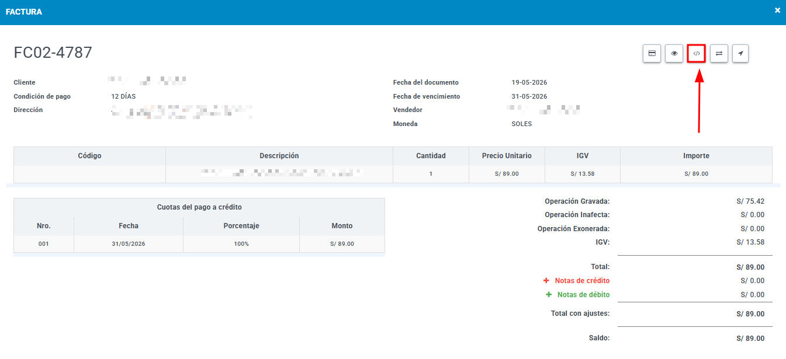Click the red plus beside Notas de crédito
This screenshot has height=359, width=786.
[546, 281]
